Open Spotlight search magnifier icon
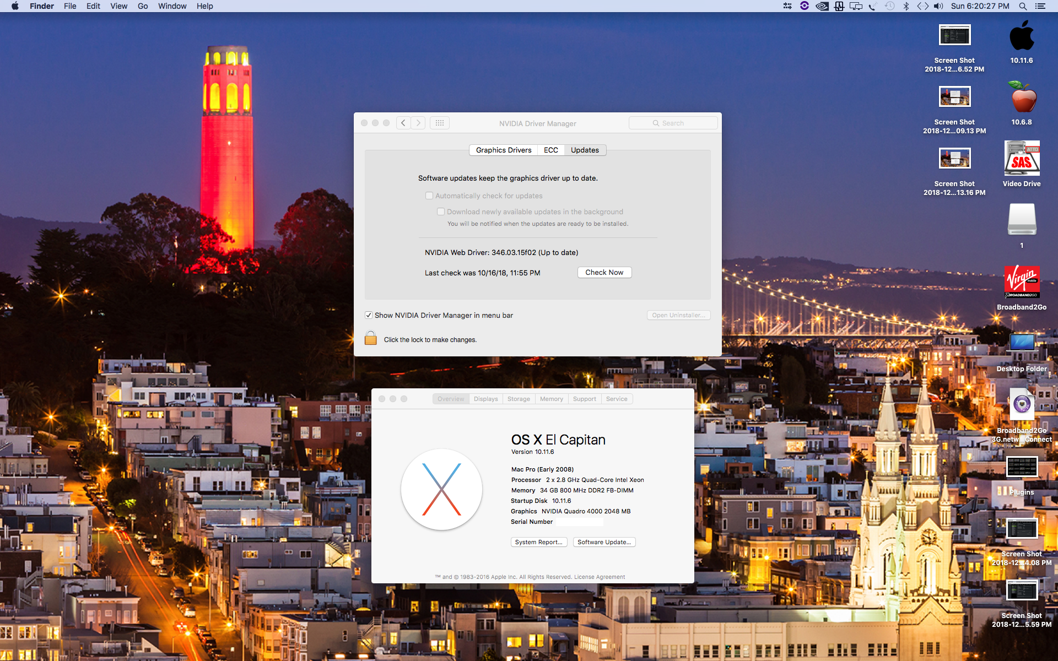This screenshot has height=661, width=1058. [x=1023, y=6]
